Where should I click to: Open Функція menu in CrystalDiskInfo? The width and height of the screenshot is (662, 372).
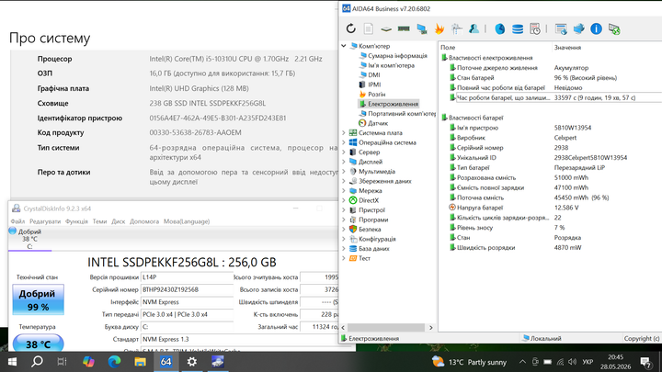pyautogui.click(x=76, y=221)
